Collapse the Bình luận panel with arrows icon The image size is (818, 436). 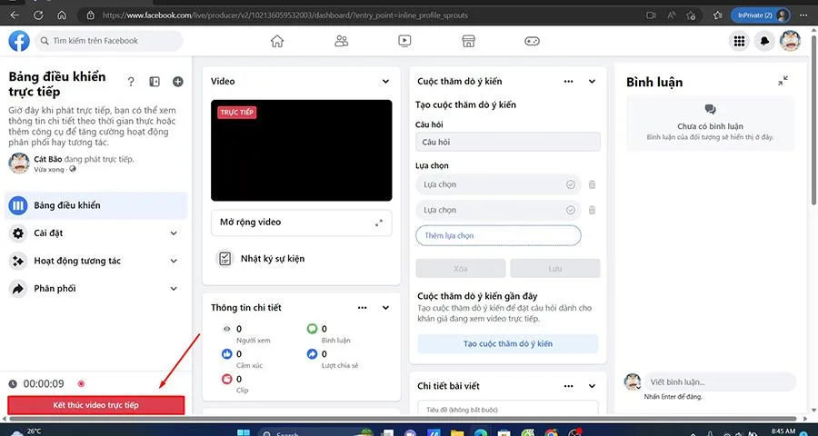[783, 81]
